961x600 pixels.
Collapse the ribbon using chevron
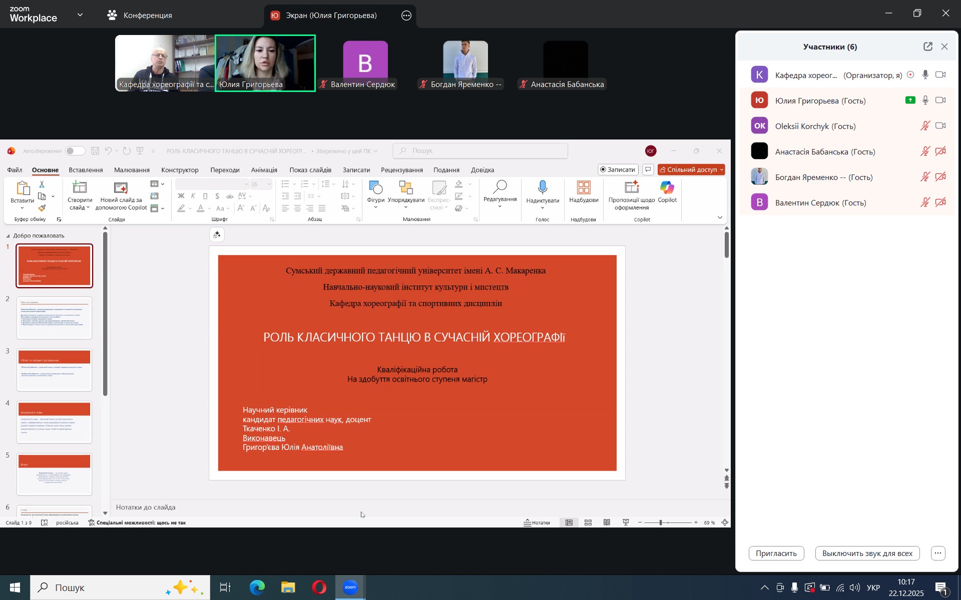pos(720,217)
